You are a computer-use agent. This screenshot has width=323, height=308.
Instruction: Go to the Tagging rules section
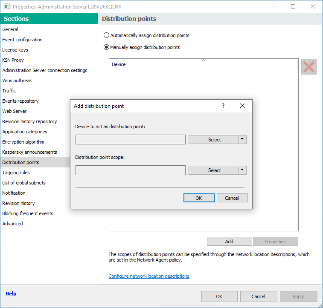point(16,173)
